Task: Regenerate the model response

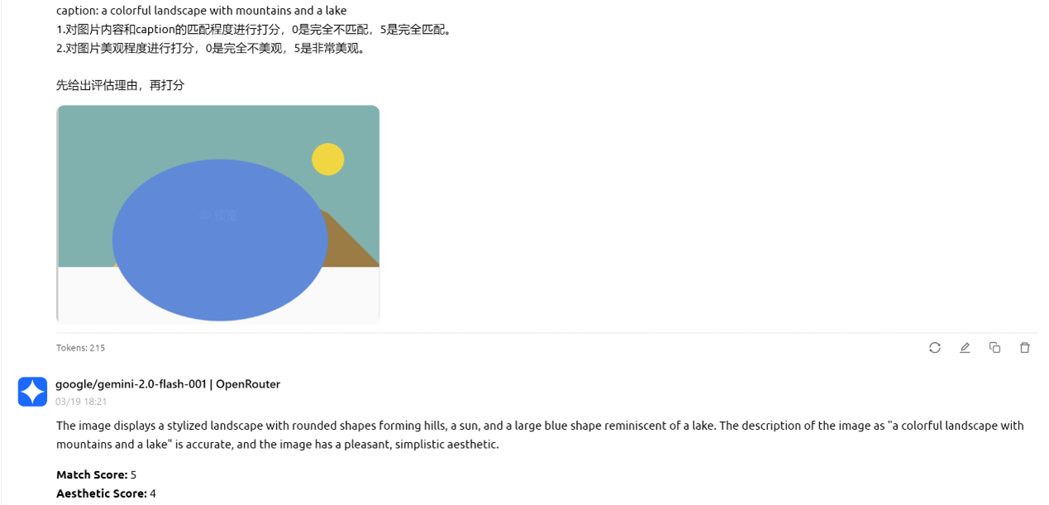Action: click(934, 347)
